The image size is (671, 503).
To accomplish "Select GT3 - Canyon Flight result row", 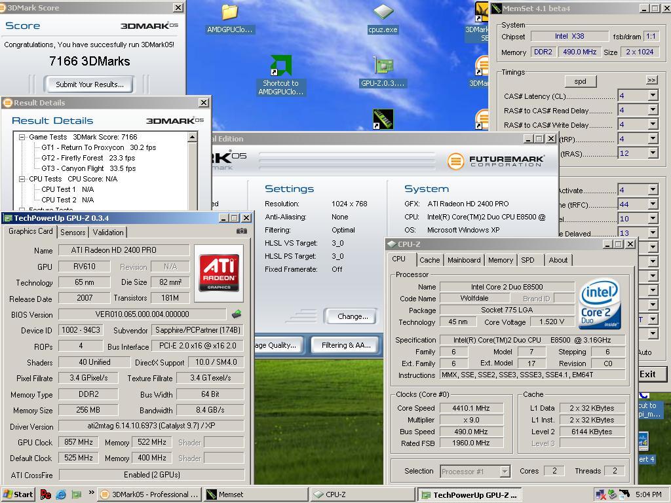I will click(x=88, y=168).
